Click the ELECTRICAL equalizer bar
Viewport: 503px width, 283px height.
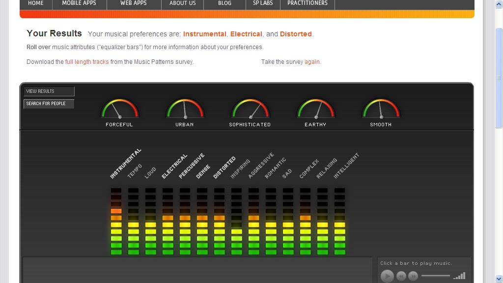click(168, 222)
